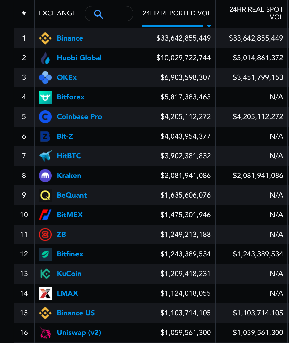This screenshot has width=289, height=343.
Task: Click the Uniswap unicorn logo icon
Action: coord(45,333)
